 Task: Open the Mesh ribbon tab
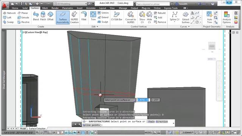tap(45, 8)
